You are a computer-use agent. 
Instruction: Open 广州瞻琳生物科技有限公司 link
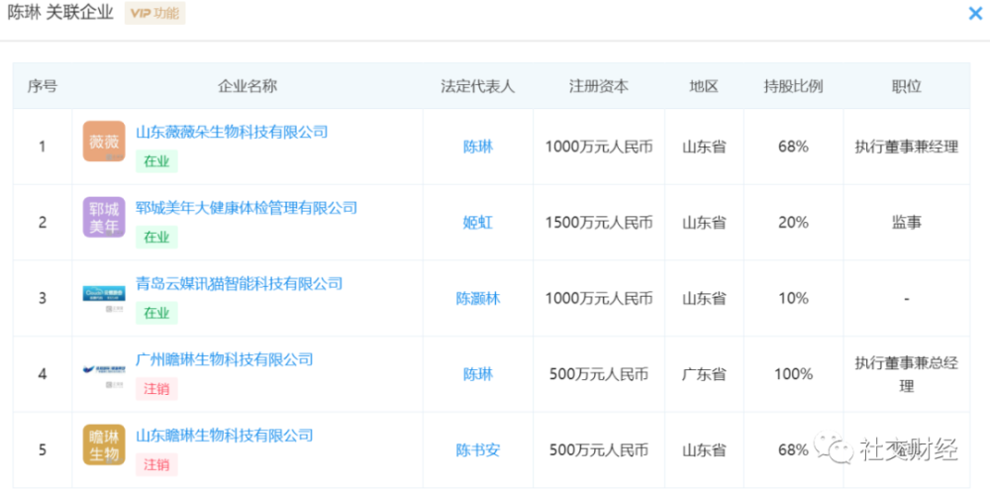click(x=224, y=359)
